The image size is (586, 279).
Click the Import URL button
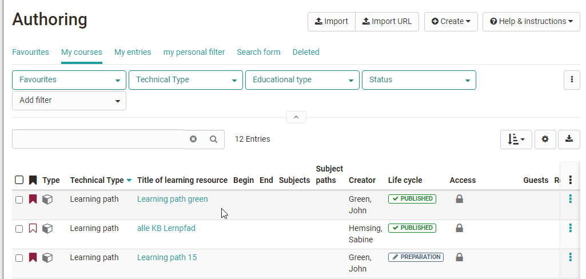(x=387, y=22)
